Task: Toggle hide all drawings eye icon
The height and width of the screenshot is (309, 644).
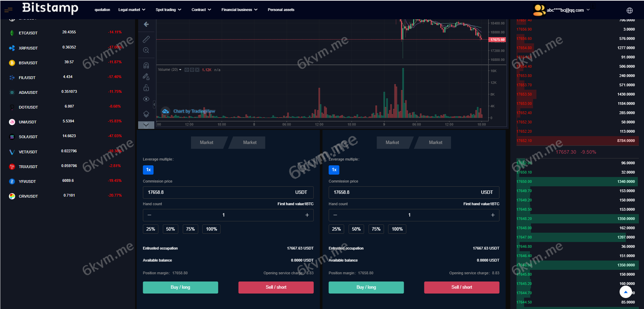Action: (146, 99)
